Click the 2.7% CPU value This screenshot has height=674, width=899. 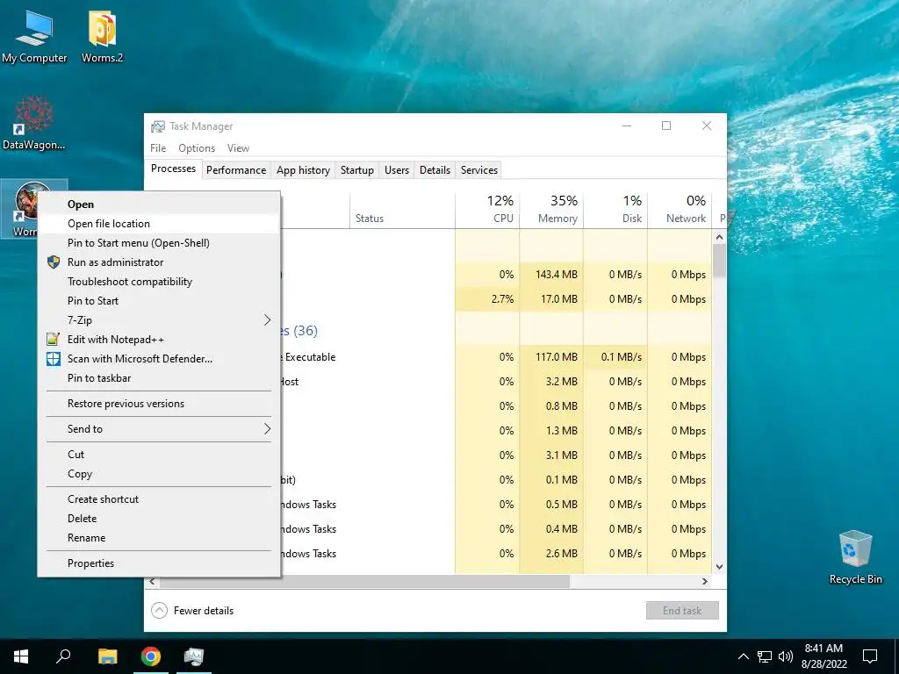[x=502, y=299]
